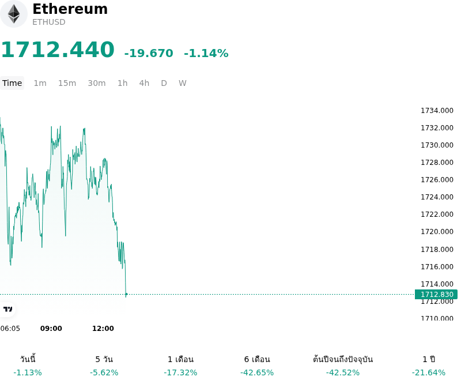Show year-to-date range -42.52%
Image resolution: width=461 pixels, height=384 pixels.
click(x=343, y=366)
